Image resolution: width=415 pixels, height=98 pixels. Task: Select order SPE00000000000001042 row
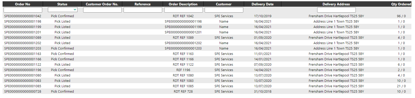pyautogui.click(x=207, y=16)
